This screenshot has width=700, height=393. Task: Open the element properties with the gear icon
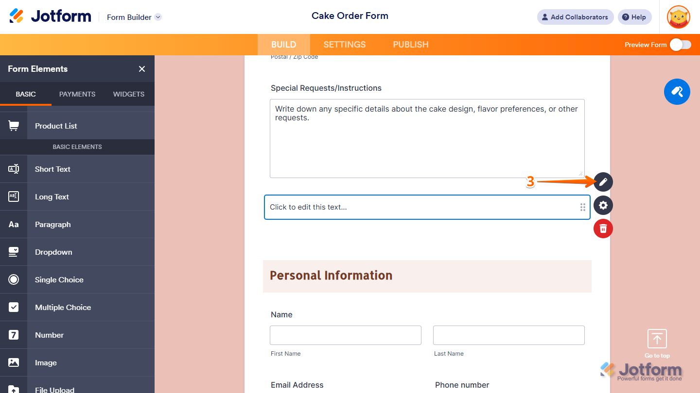click(603, 205)
